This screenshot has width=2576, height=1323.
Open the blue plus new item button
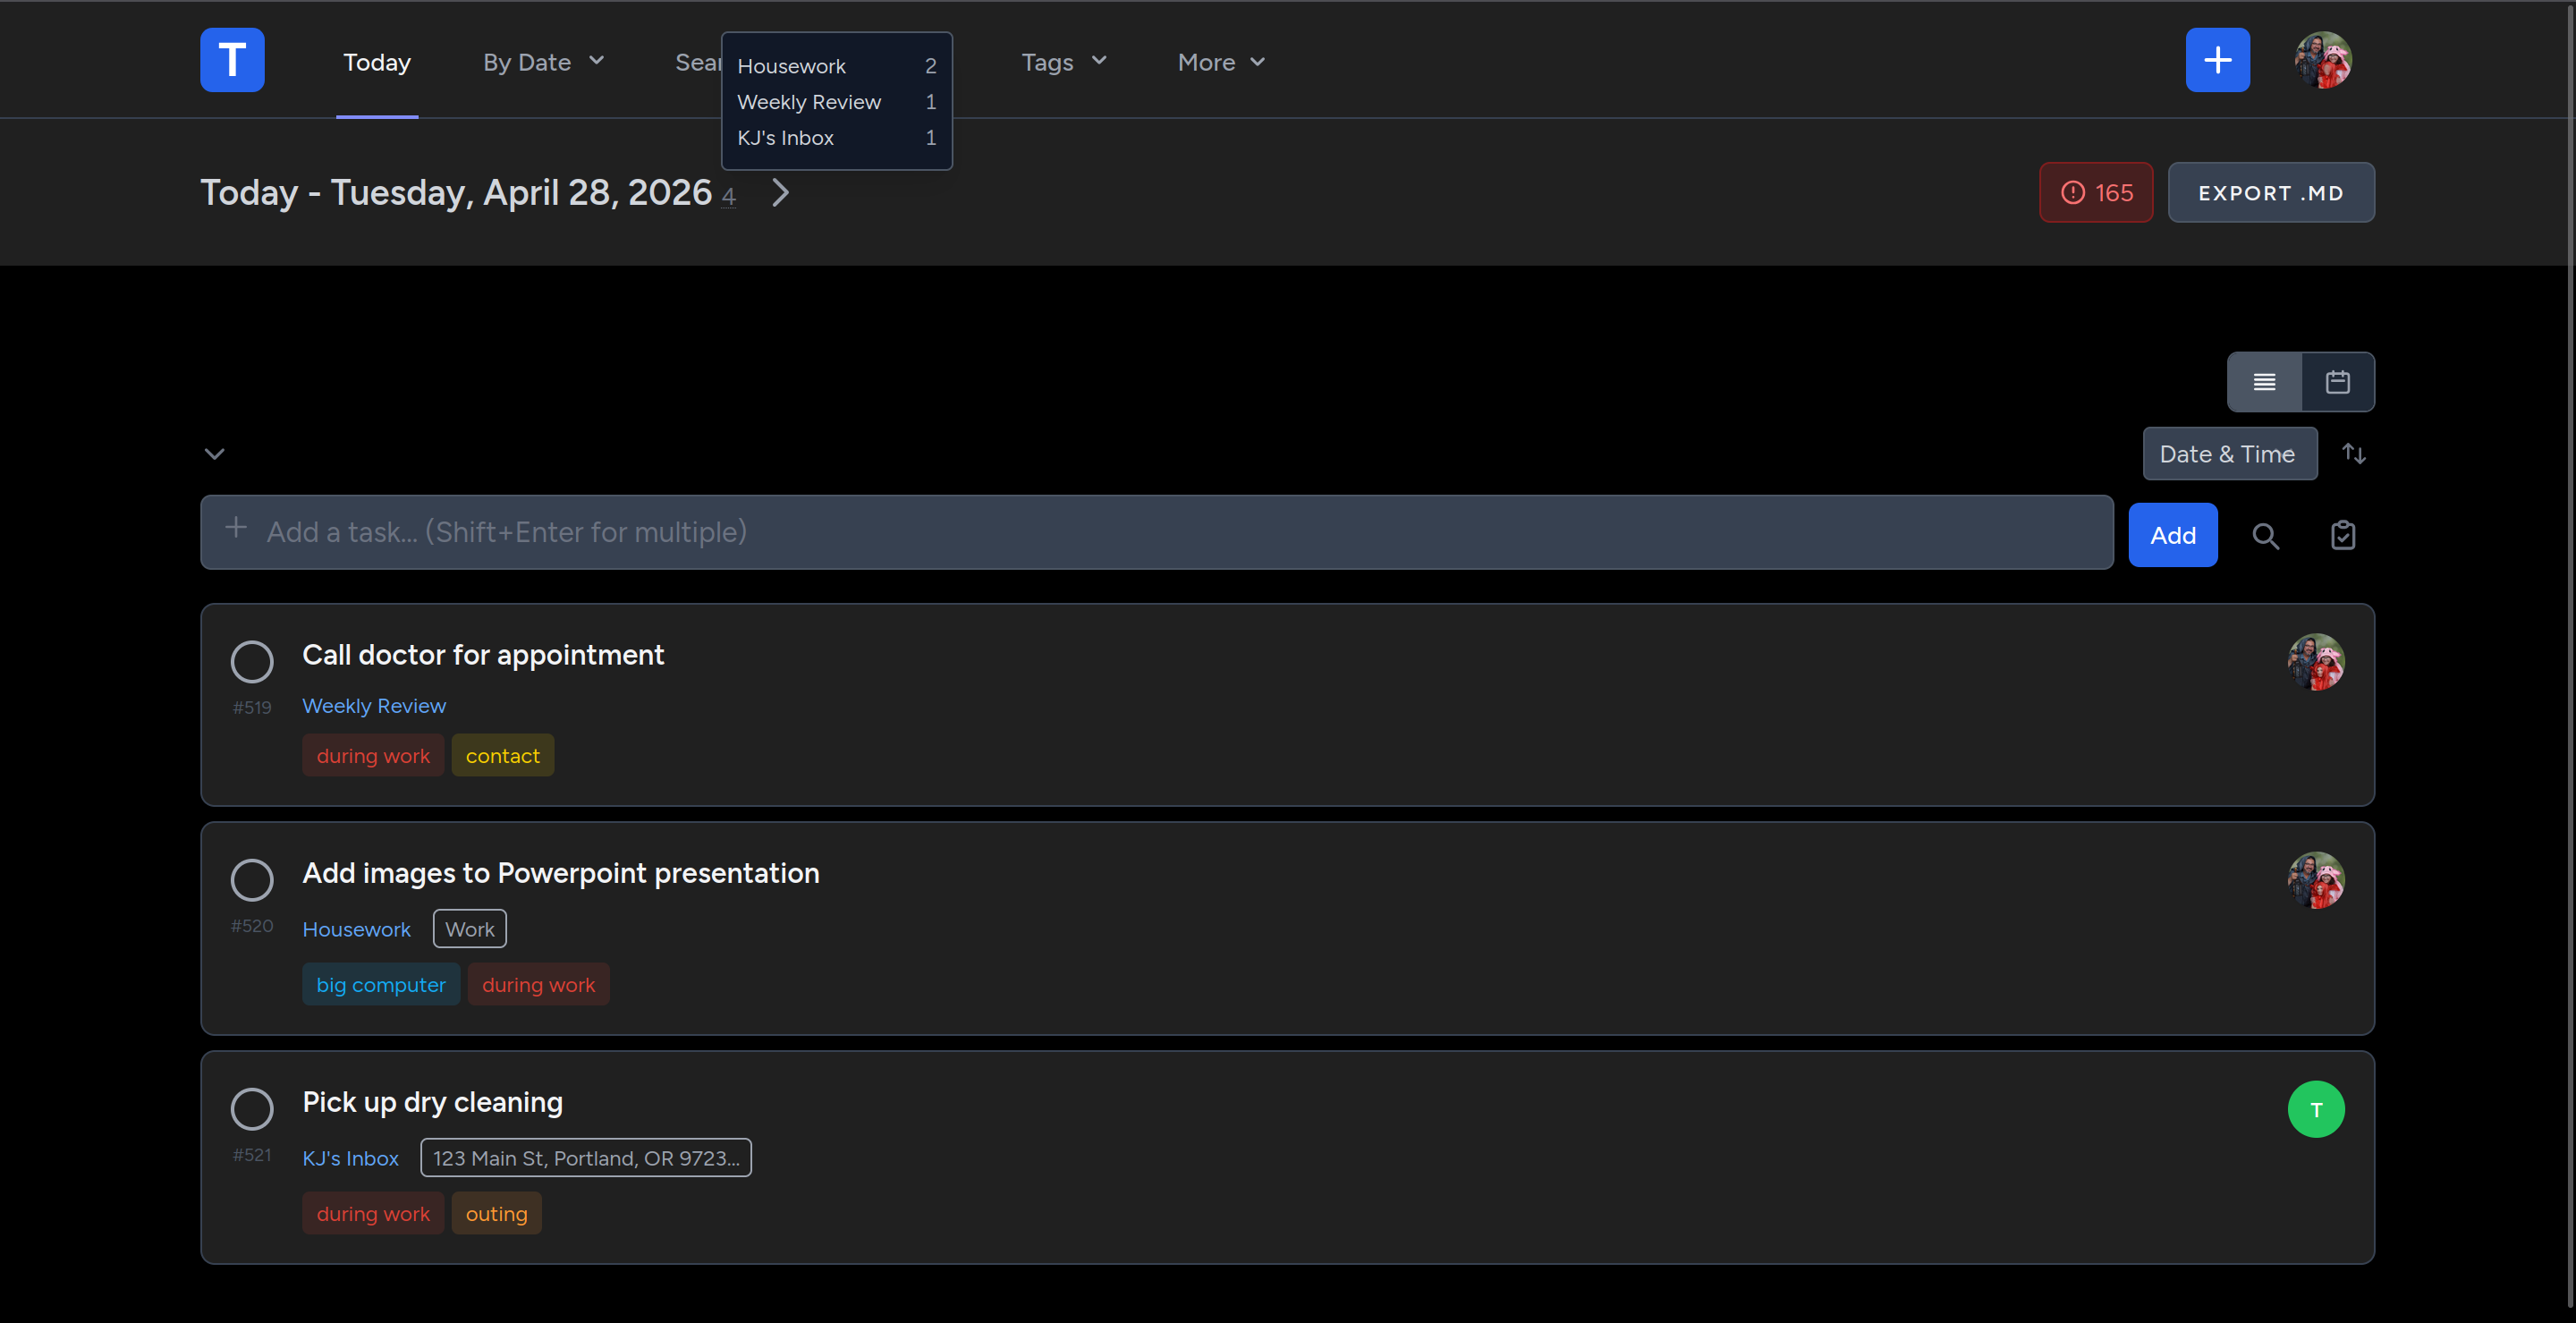(x=2217, y=60)
